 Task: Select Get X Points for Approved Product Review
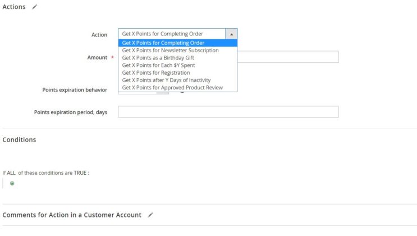coord(172,88)
